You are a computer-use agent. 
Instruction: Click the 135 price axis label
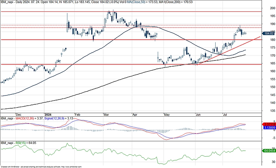[x=273, y=111]
